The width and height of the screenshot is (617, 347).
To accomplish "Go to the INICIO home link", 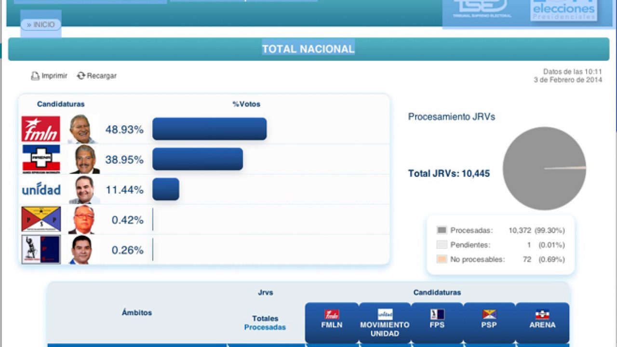I will point(41,25).
